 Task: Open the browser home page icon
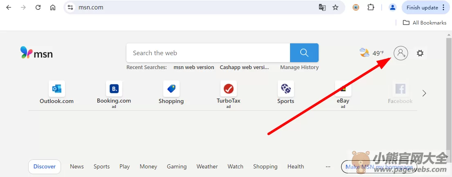point(53,7)
